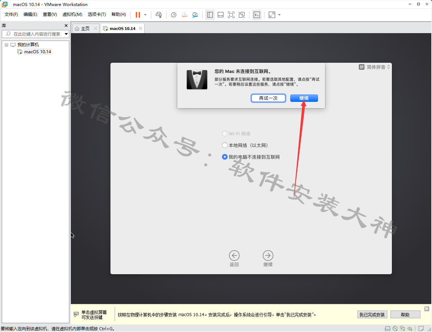The image size is (432, 332).
Task: Open the 虚拟机(M) menu
Action: (72, 14)
